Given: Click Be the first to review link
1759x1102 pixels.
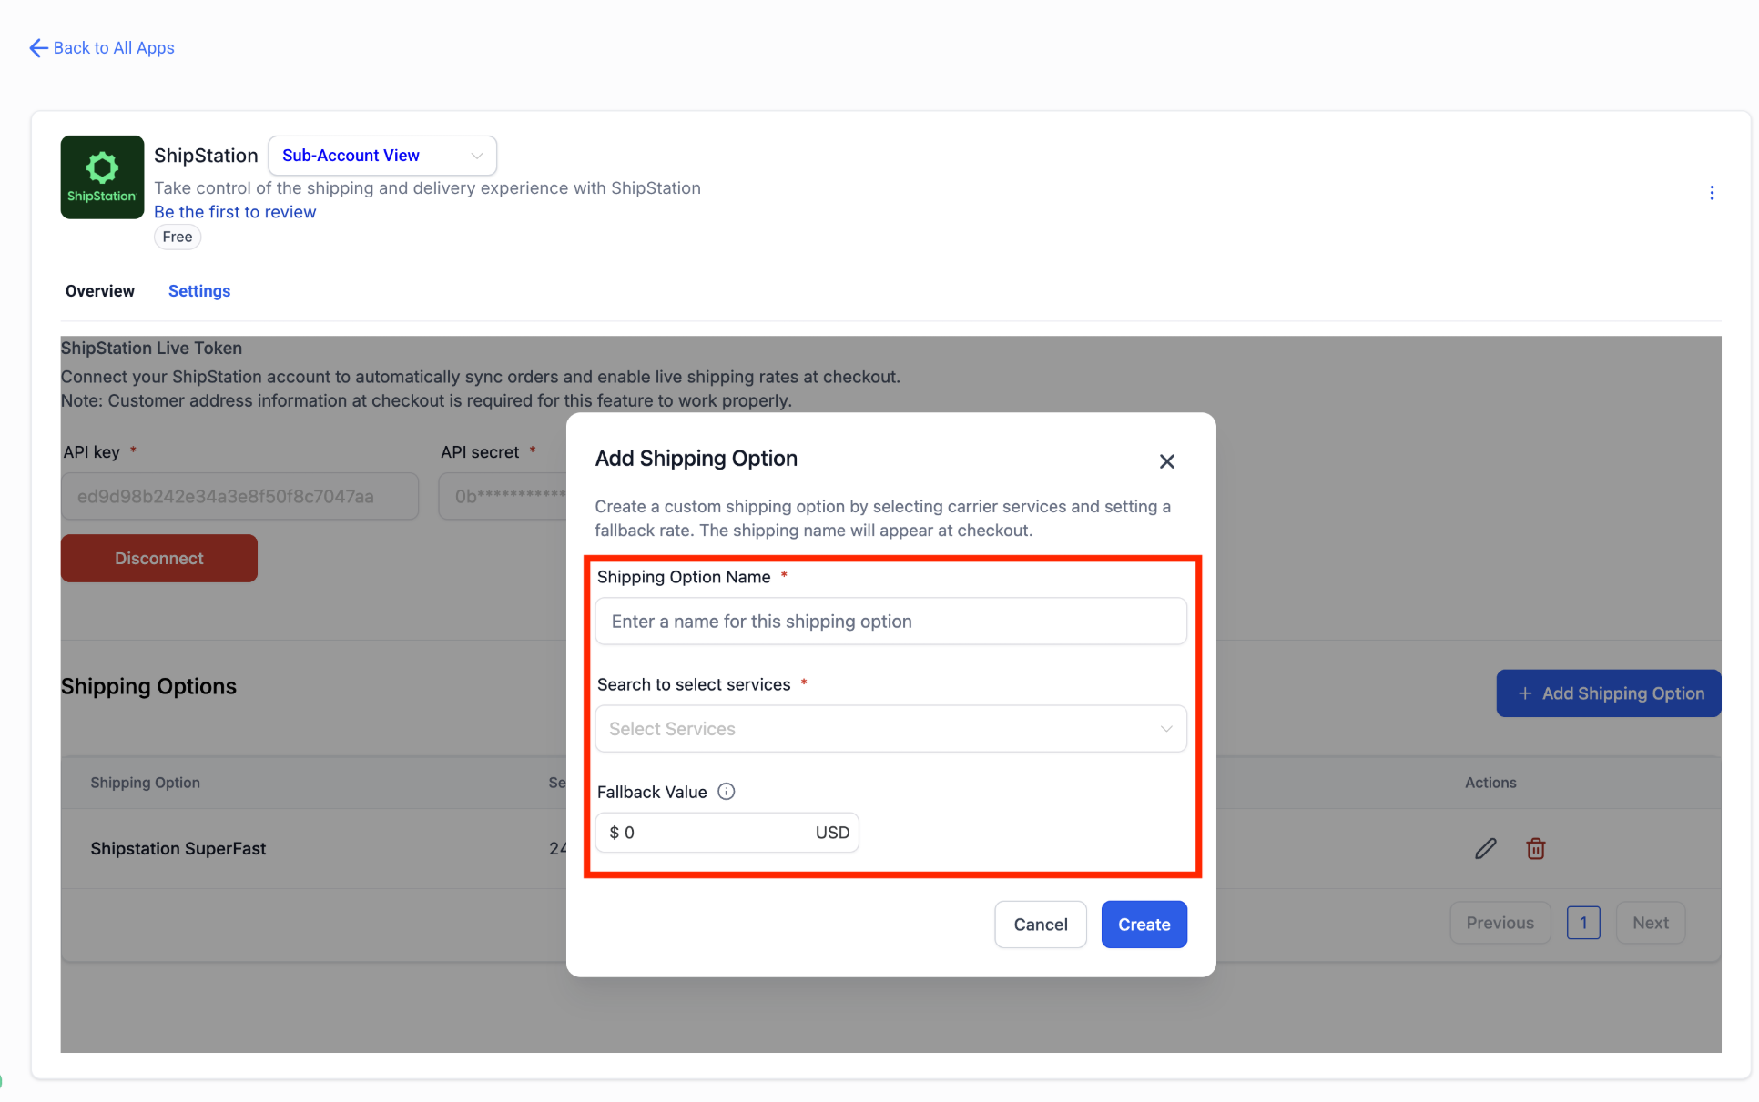Looking at the screenshot, I should coord(235,212).
